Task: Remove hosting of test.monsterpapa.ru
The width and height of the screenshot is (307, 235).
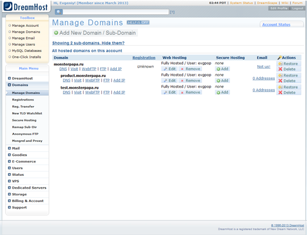Action: [190, 93]
